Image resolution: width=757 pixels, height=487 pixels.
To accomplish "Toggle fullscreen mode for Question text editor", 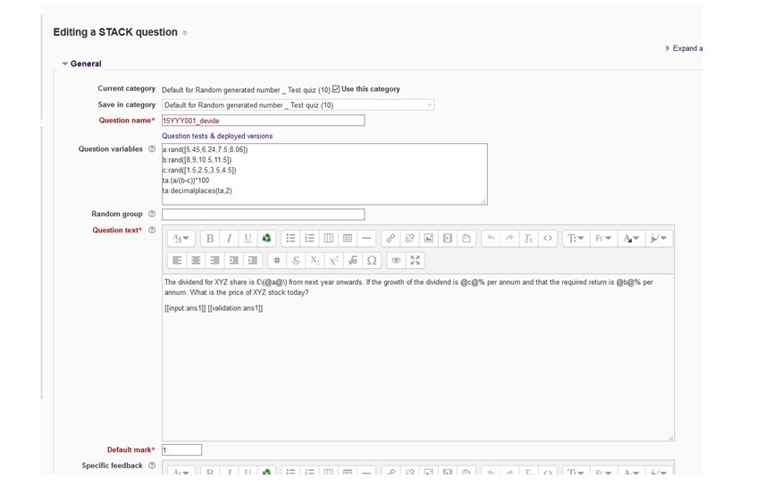I will click(415, 261).
